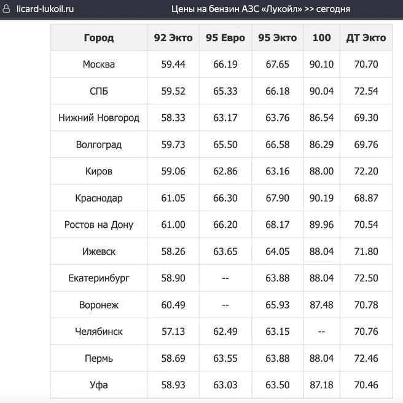Click the СПБ city cell
Screen dimensions: 403x403
point(99,91)
